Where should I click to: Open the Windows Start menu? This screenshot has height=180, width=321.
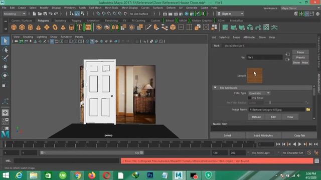coord(6,175)
